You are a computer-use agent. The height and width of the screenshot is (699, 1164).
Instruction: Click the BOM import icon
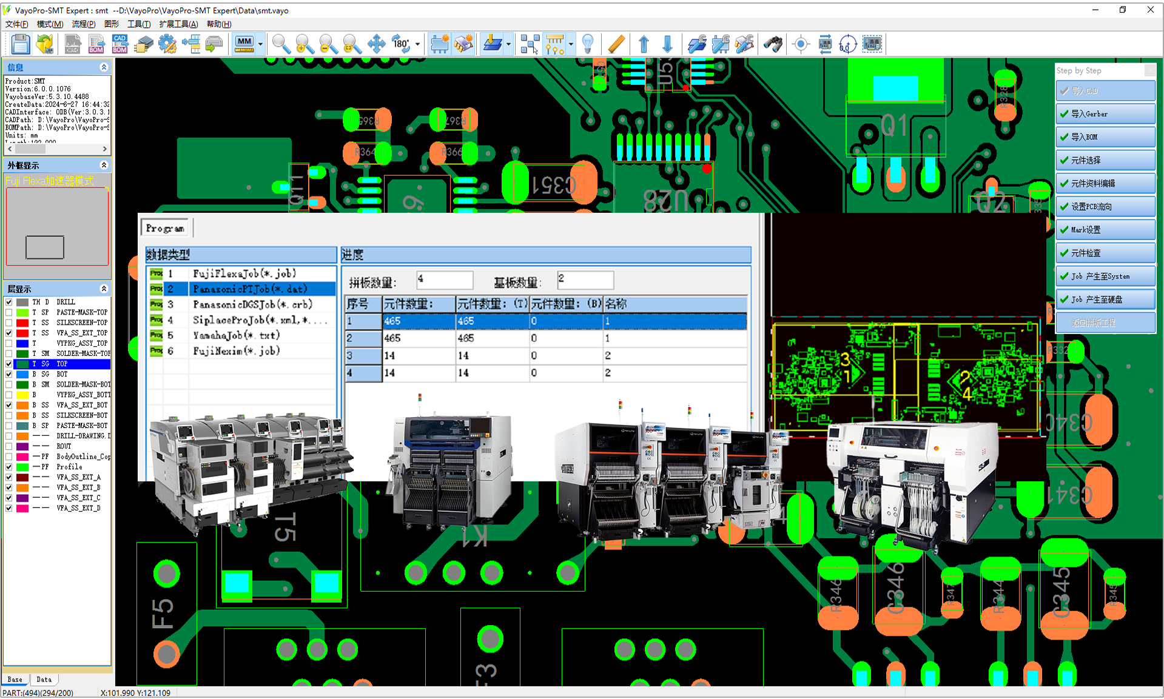[x=96, y=44]
